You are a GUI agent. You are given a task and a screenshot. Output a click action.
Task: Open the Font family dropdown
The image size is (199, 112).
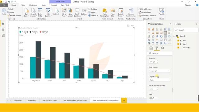point(159,71)
